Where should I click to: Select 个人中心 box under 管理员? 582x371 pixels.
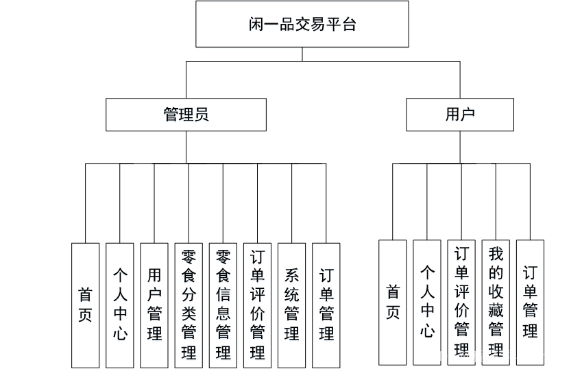click(119, 305)
